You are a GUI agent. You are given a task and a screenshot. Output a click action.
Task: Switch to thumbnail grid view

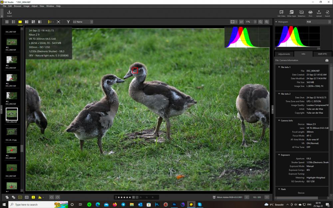(x=7, y=22)
